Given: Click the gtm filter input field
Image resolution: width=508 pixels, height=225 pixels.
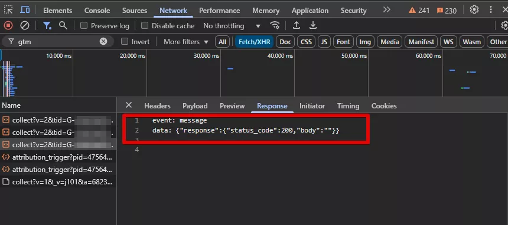Looking at the screenshot, I should pos(58,41).
